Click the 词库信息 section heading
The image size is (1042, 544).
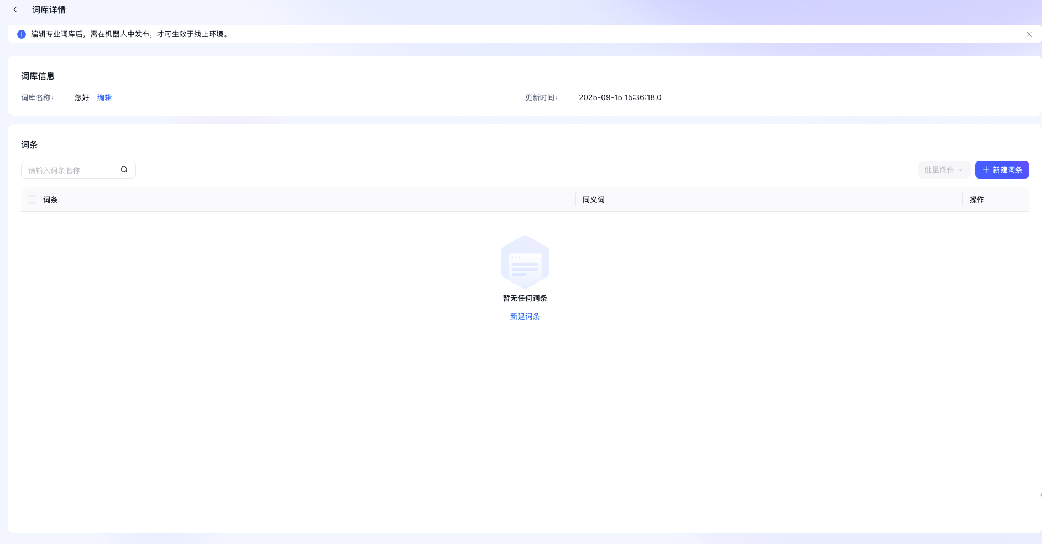click(x=38, y=76)
